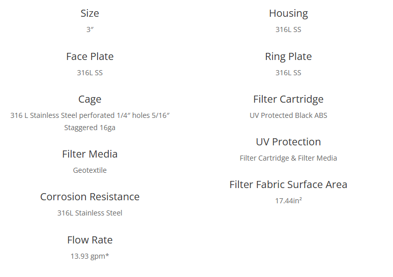Click the Cage heading
This screenshot has height=277, width=393.
click(89, 99)
